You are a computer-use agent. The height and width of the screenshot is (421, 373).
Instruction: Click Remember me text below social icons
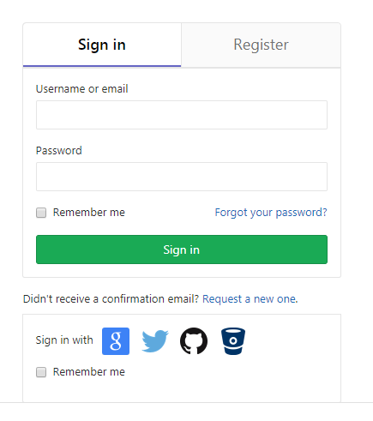click(89, 372)
